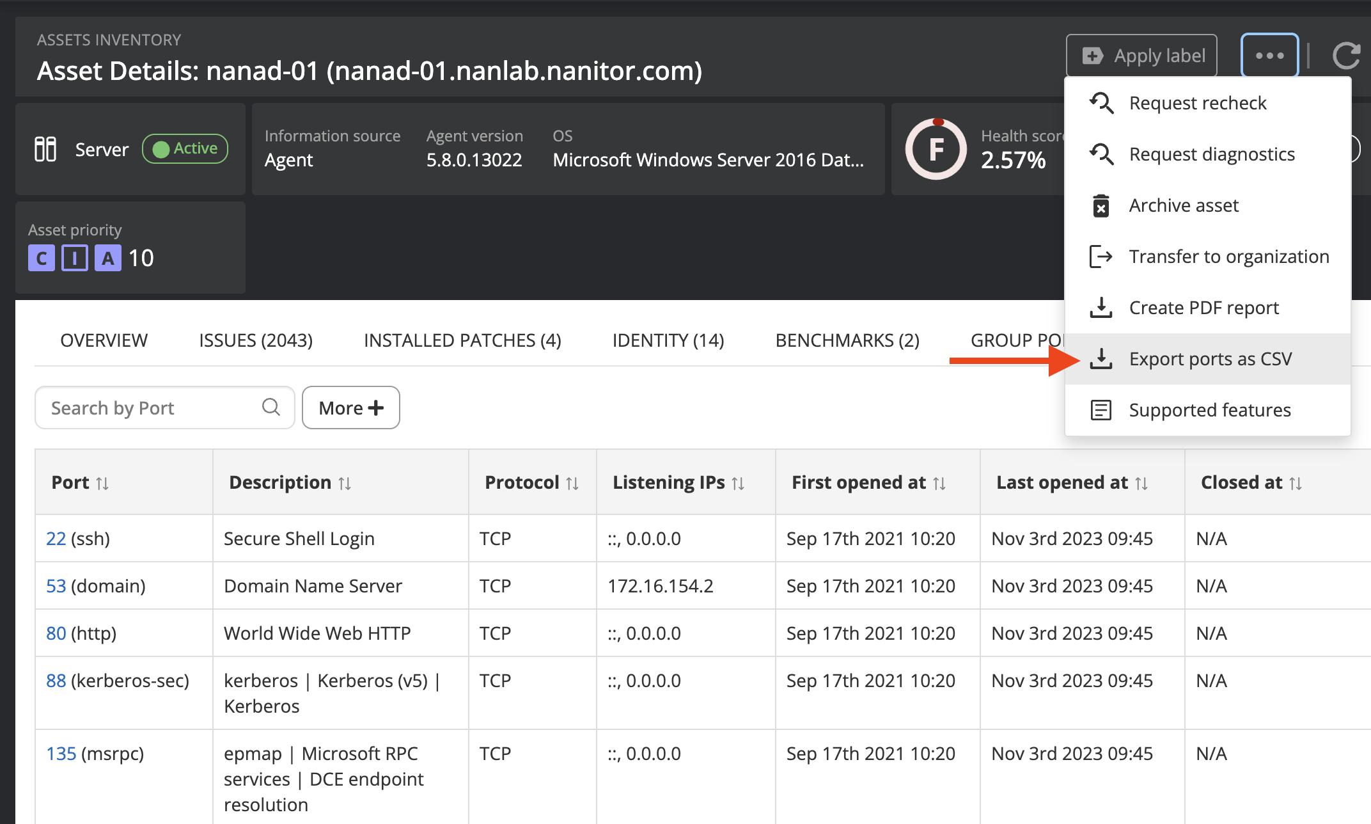Screen dimensions: 1371x824
Task: Click the Apply label button
Action: [1141, 56]
